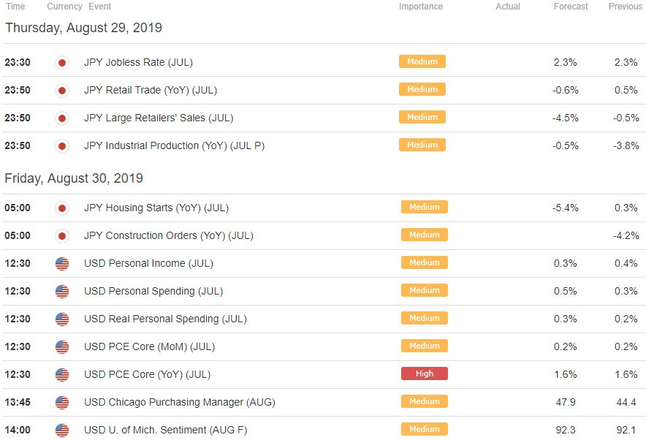This screenshot has height=440, width=646.
Task: Click US flag beside Personal Income
Action: (x=62, y=264)
